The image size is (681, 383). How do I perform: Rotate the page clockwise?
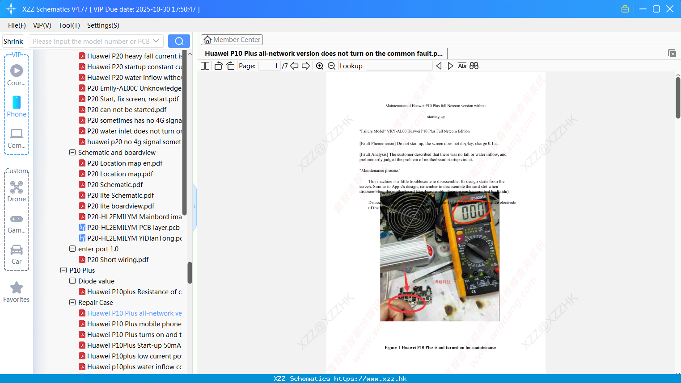(x=230, y=66)
